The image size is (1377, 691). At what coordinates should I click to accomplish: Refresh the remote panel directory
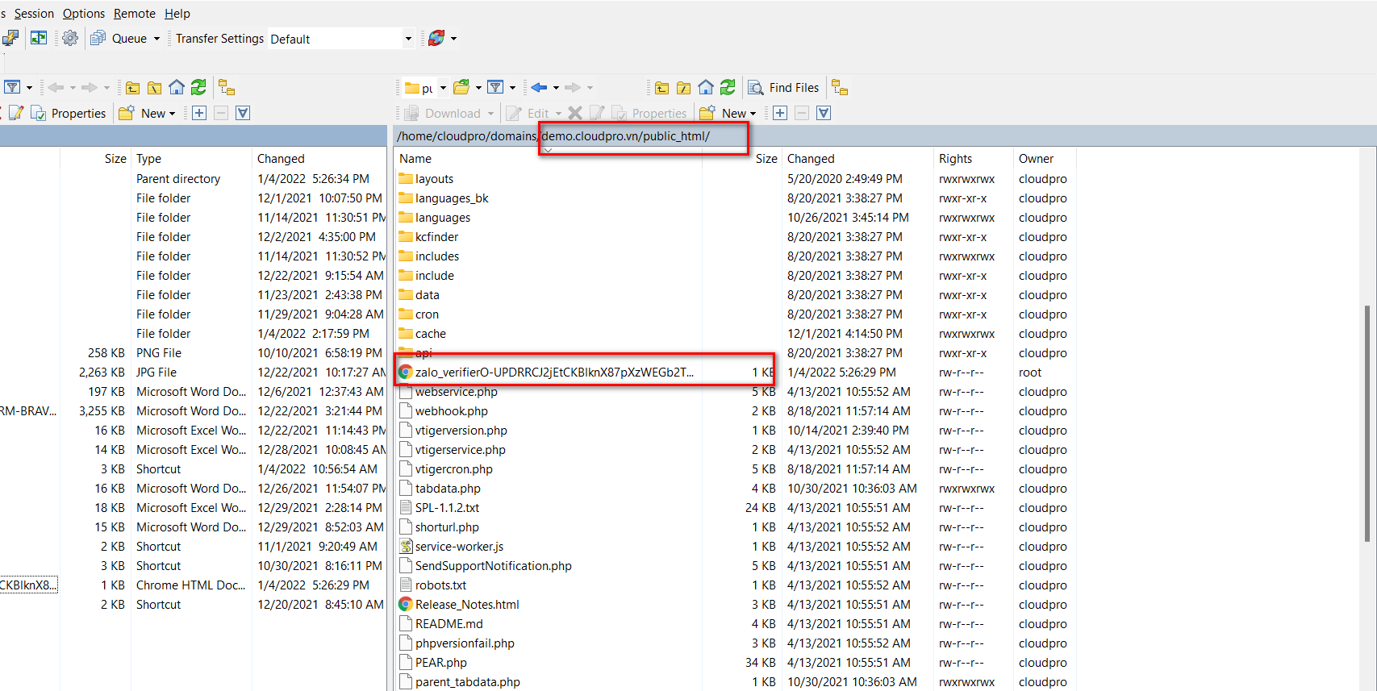coord(728,88)
